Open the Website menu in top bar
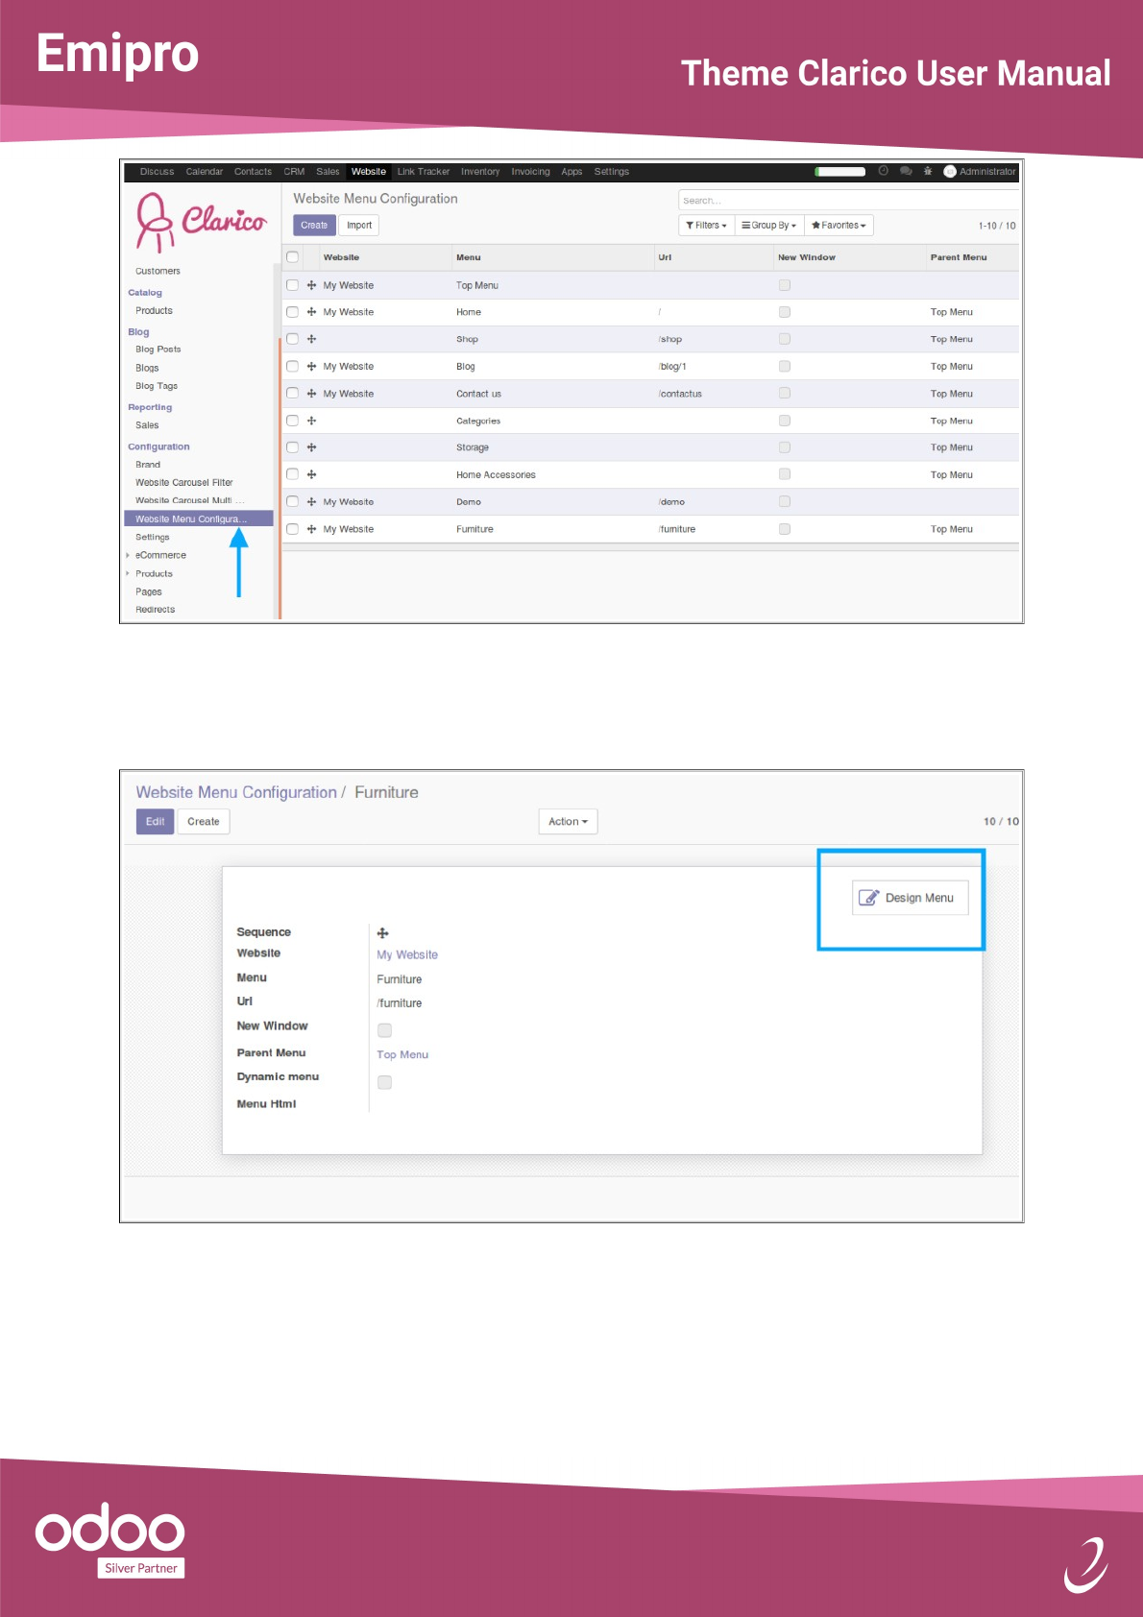This screenshot has height=1617, width=1143. 369,172
